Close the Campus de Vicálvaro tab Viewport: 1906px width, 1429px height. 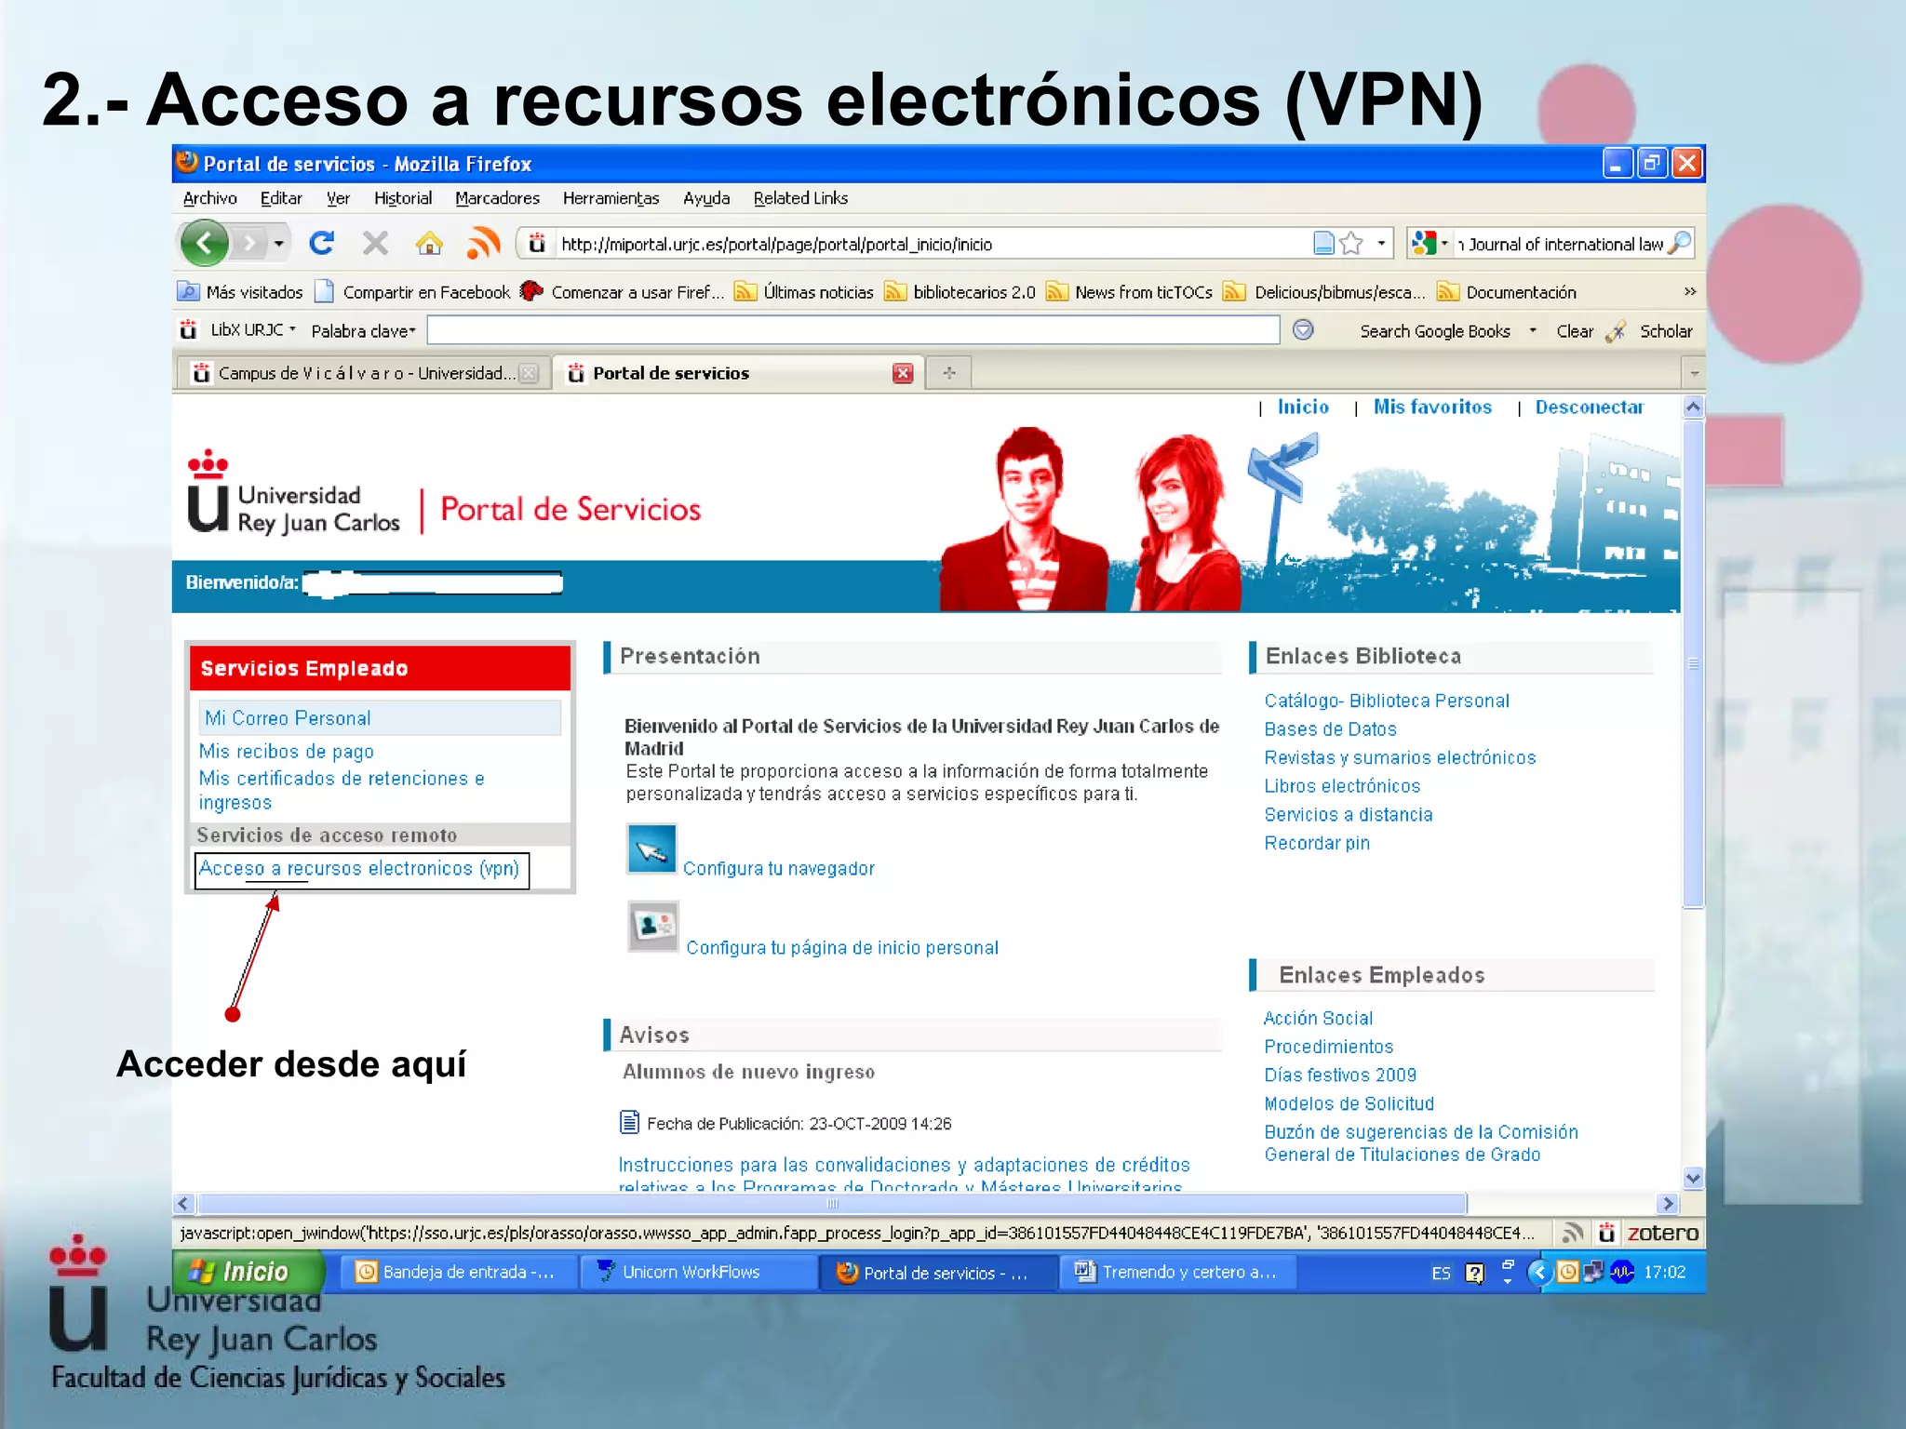(529, 373)
